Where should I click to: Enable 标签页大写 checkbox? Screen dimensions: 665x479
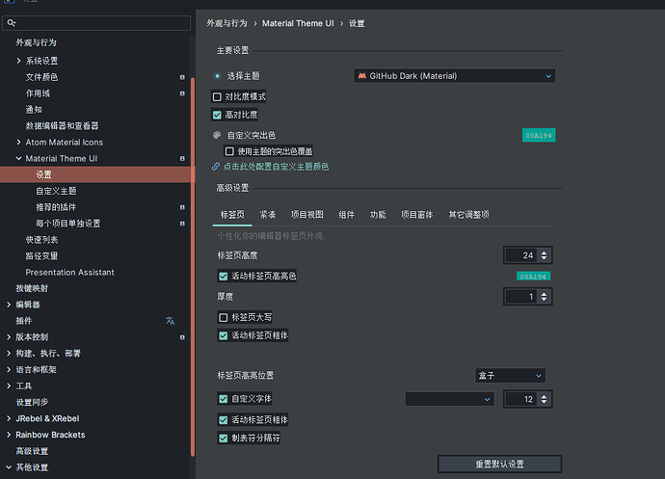(x=223, y=317)
